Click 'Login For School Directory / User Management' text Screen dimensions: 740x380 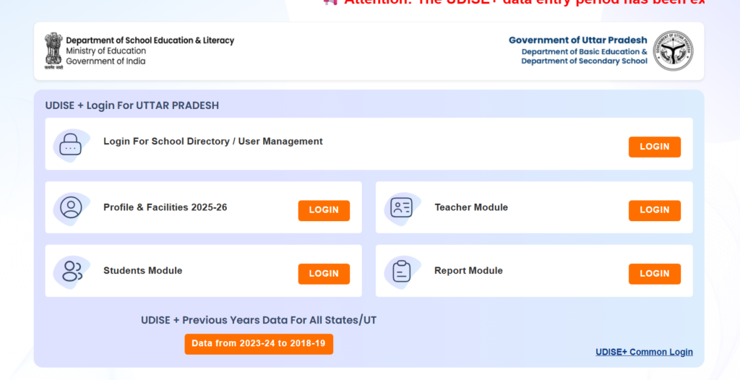pyautogui.click(x=213, y=141)
